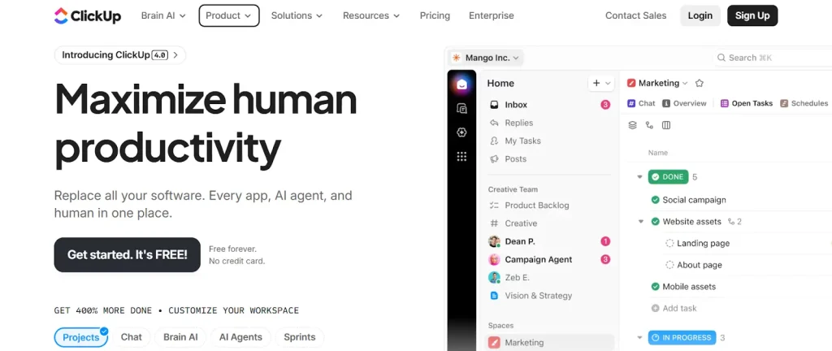
Task: Select the Projects workspace chip
Action: 81,337
